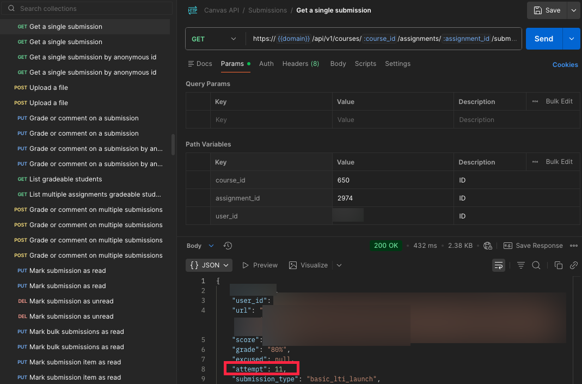The width and height of the screenshot is (582, 384).
Task: Click the HTTP request type icon in breadcrumb
Action: pos(193,10)
